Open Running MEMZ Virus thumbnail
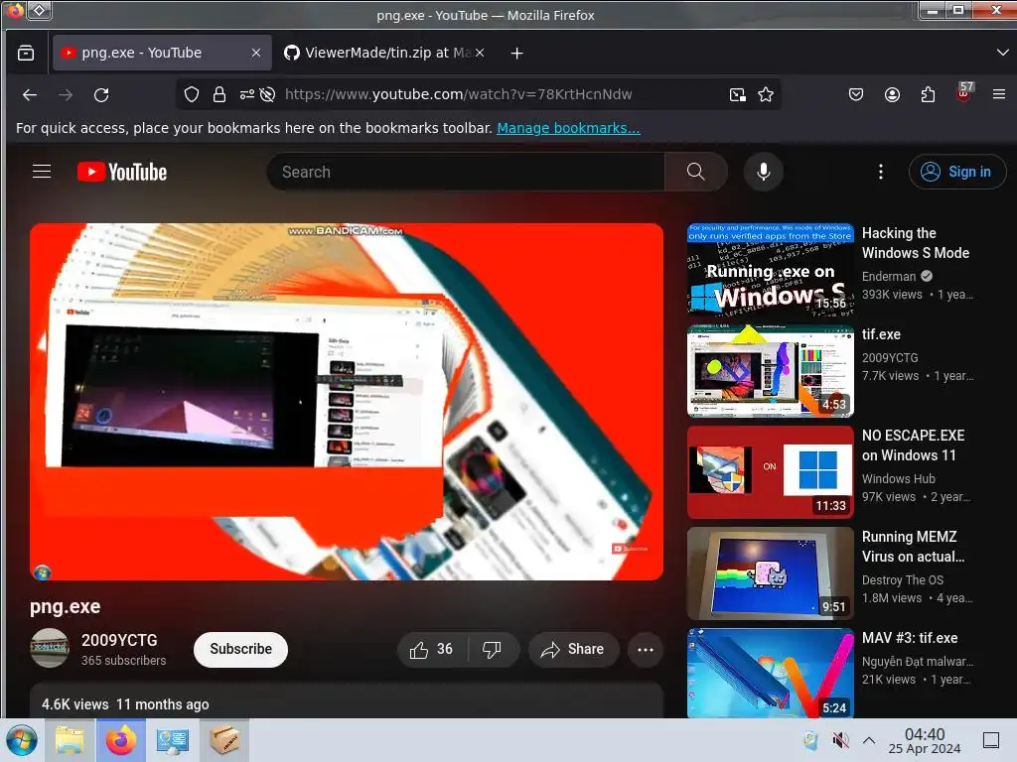 770,572
